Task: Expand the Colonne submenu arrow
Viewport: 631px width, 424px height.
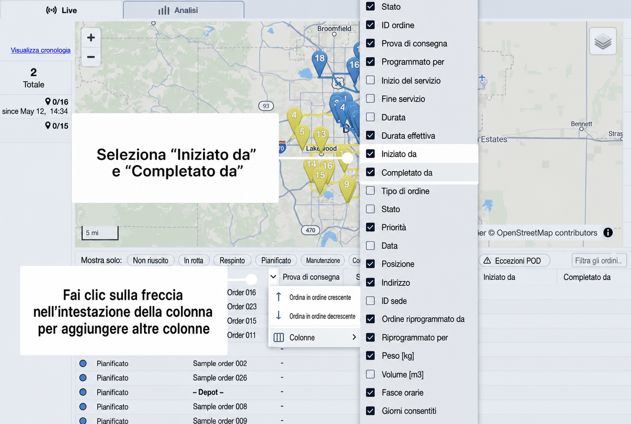Action: point(354,337)
